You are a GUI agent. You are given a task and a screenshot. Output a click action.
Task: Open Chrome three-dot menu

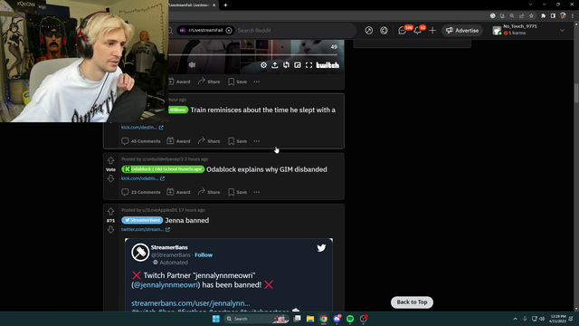point(573,16)
